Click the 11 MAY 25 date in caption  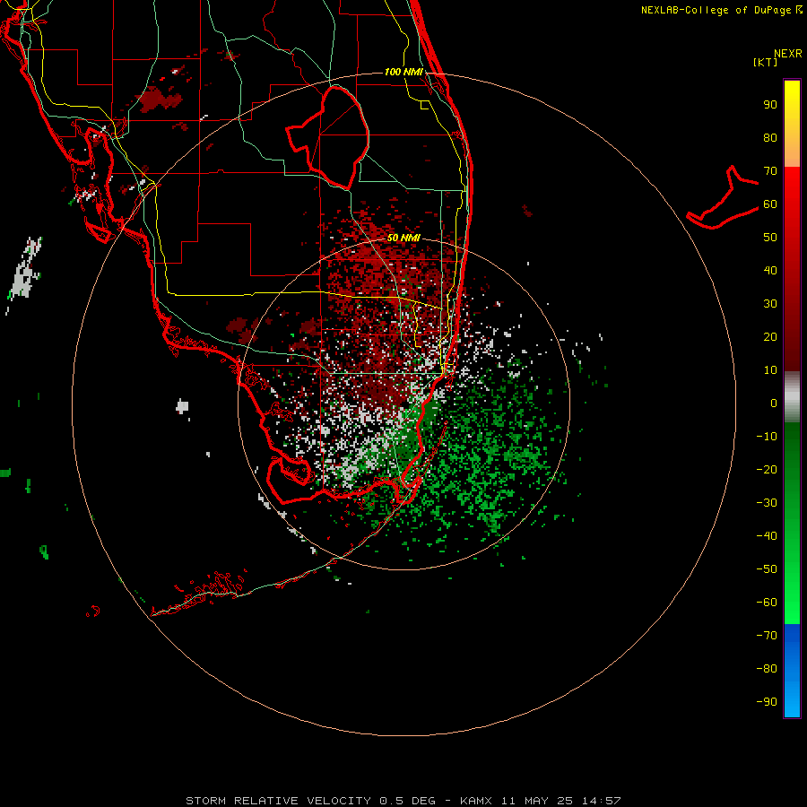pos(537,801)
